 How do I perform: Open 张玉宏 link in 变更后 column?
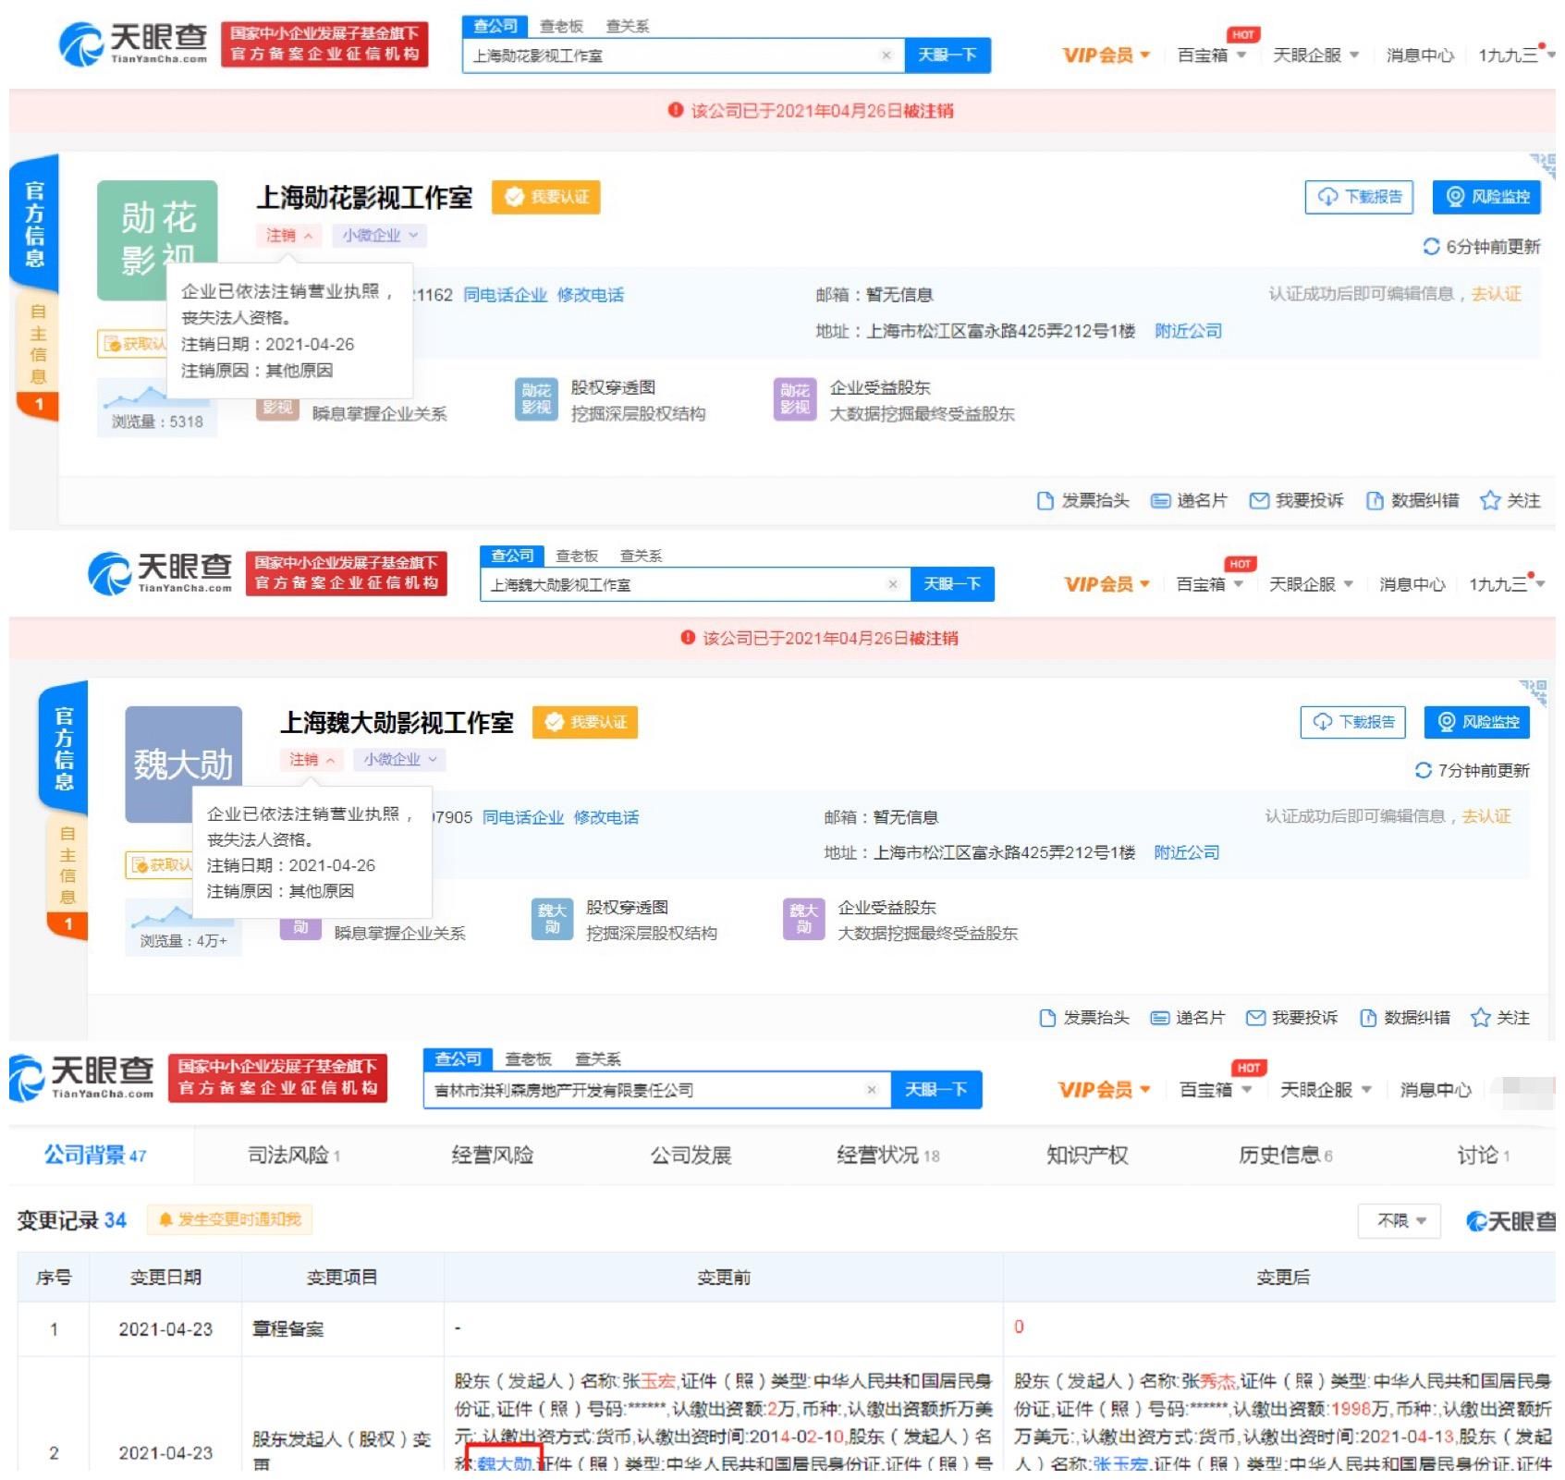(1119, 1464)
